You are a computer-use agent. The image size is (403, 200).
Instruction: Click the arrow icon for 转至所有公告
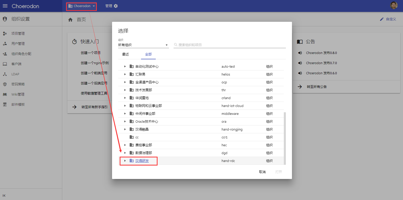(300, 87)
